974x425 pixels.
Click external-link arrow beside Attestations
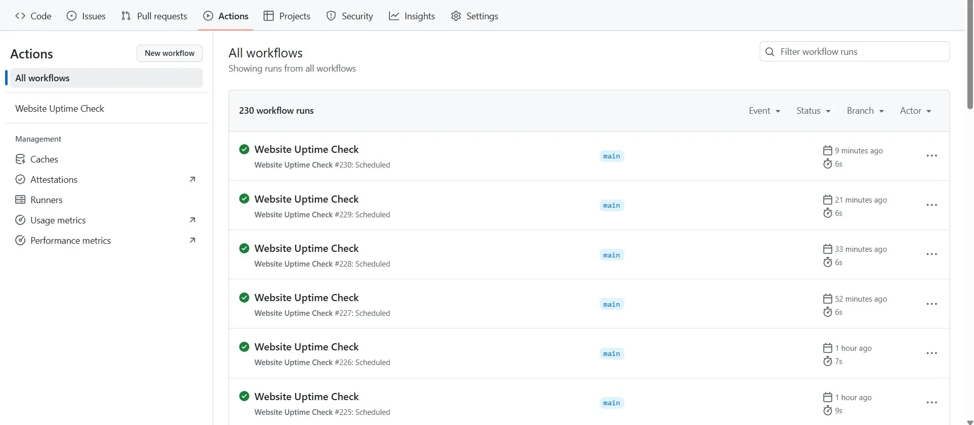pos(192,179)
